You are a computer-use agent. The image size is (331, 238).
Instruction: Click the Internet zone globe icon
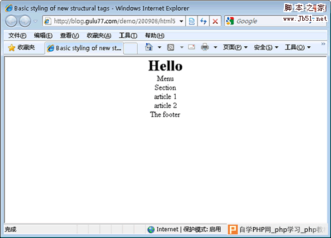click(x=151, y=229)
